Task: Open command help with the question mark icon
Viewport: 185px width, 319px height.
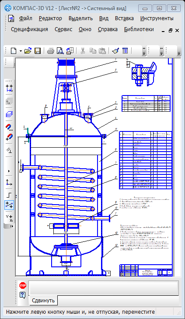Action: tap(23, 295)
